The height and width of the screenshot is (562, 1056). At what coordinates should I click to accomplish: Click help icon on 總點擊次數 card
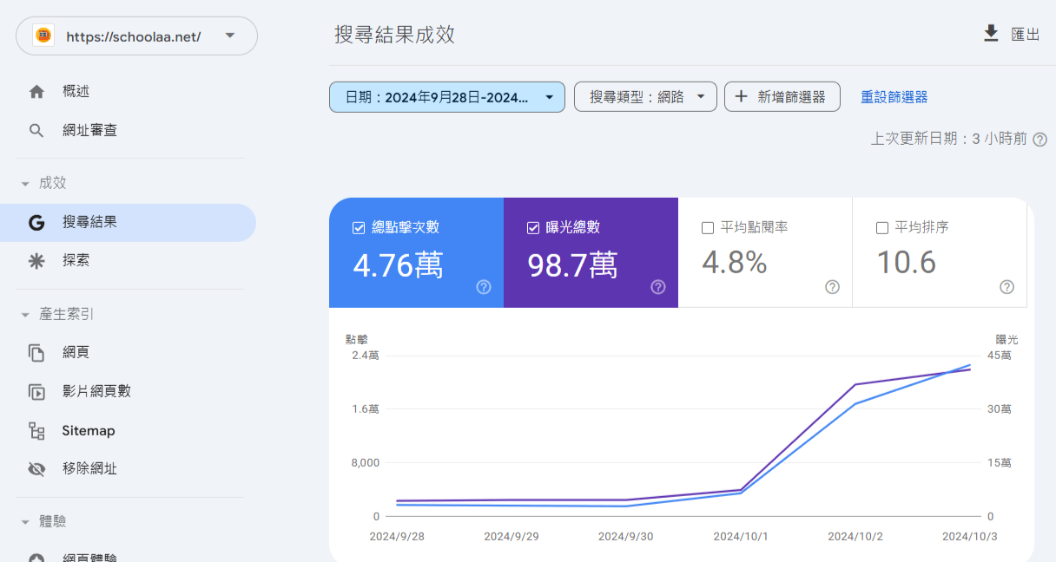click(484, 287)
